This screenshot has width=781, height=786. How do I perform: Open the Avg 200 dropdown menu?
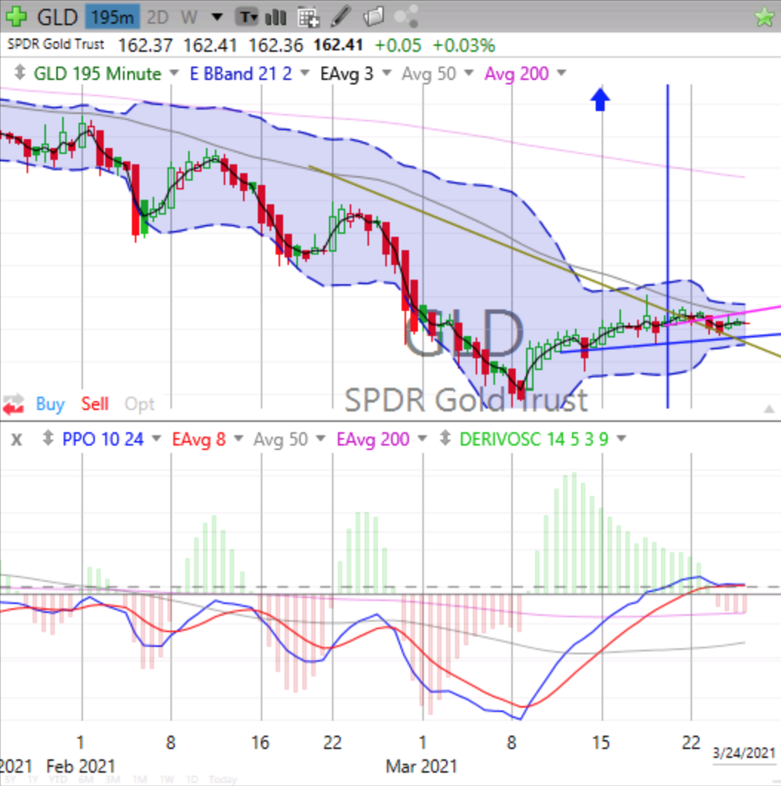click(560, 74)
